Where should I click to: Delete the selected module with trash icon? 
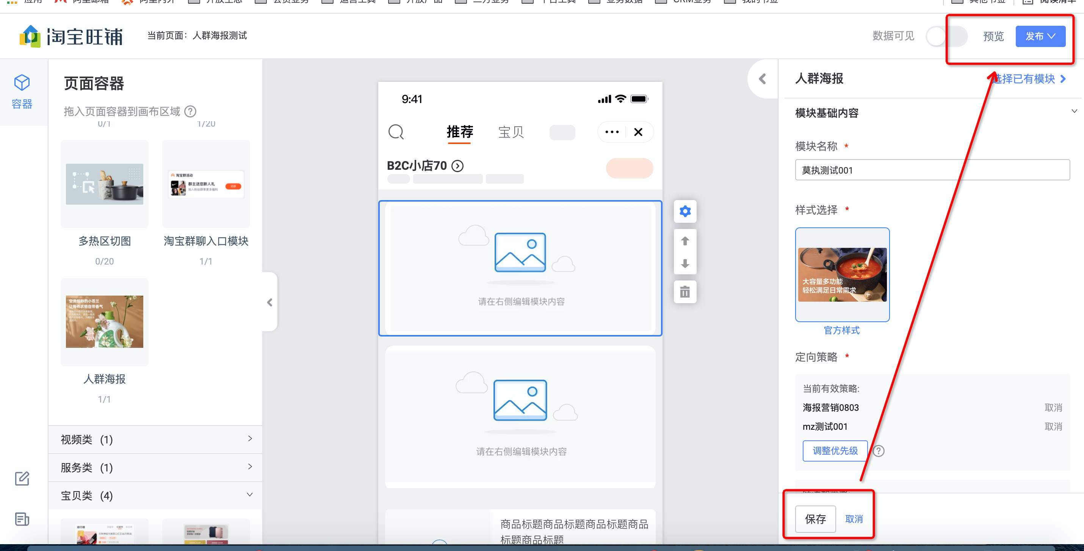pyautogui.click(x=685, y=291)
